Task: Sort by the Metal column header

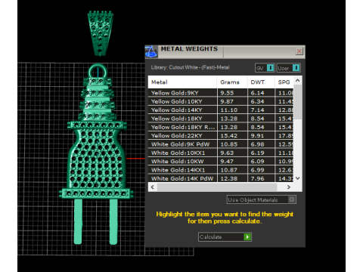Action: pyautogui.click(x=182, y=82)
